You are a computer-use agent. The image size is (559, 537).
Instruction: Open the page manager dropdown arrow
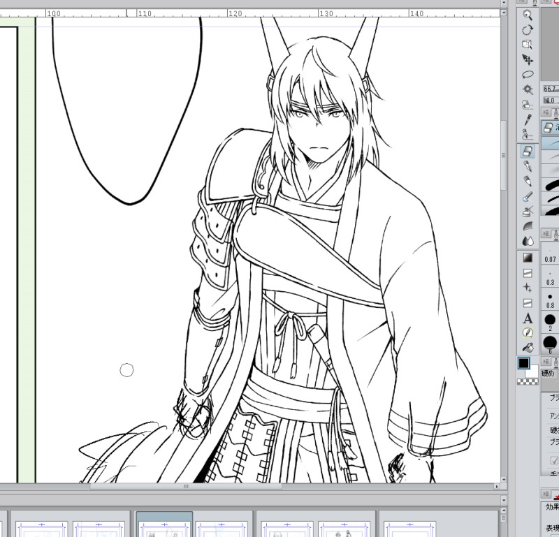click(x=503, y=501)
